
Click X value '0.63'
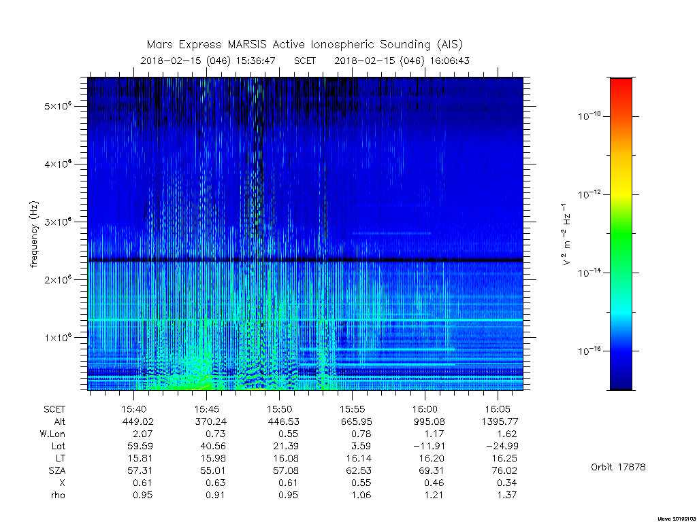click(x=215, y=483)
